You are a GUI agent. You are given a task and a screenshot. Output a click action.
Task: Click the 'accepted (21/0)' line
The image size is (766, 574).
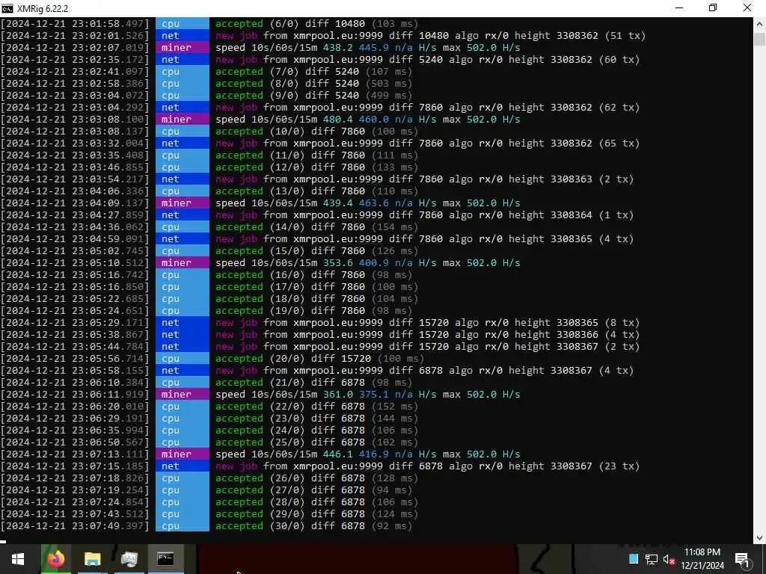click(x=313, y=382)
